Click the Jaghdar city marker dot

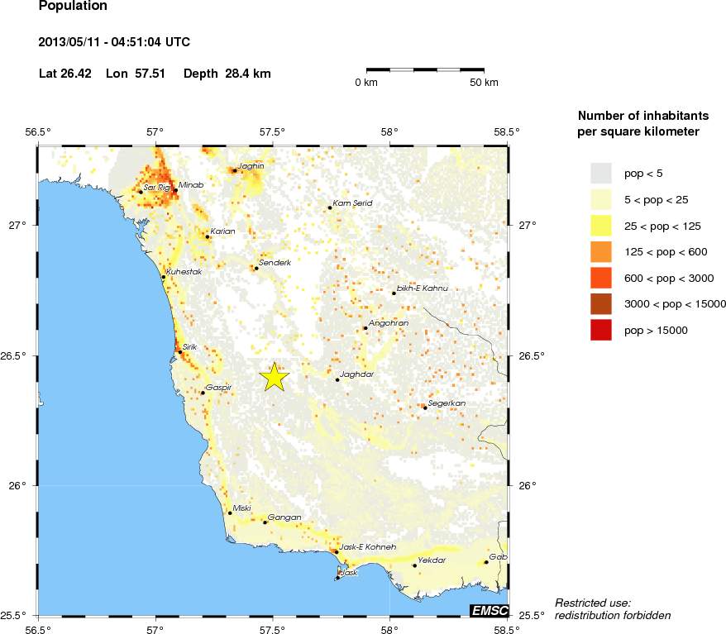337,380
